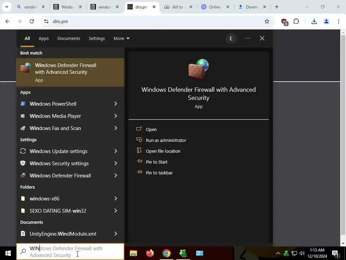Switch to All search filter tab

[27, 39]
